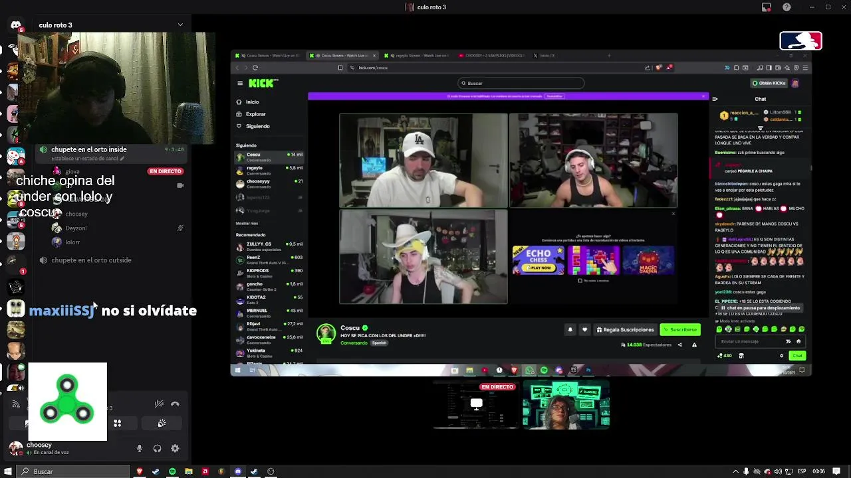Open Siguiendo in the Kick sidebar

(257, 126)
